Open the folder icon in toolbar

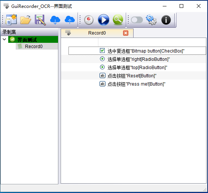tap(25, 20)
